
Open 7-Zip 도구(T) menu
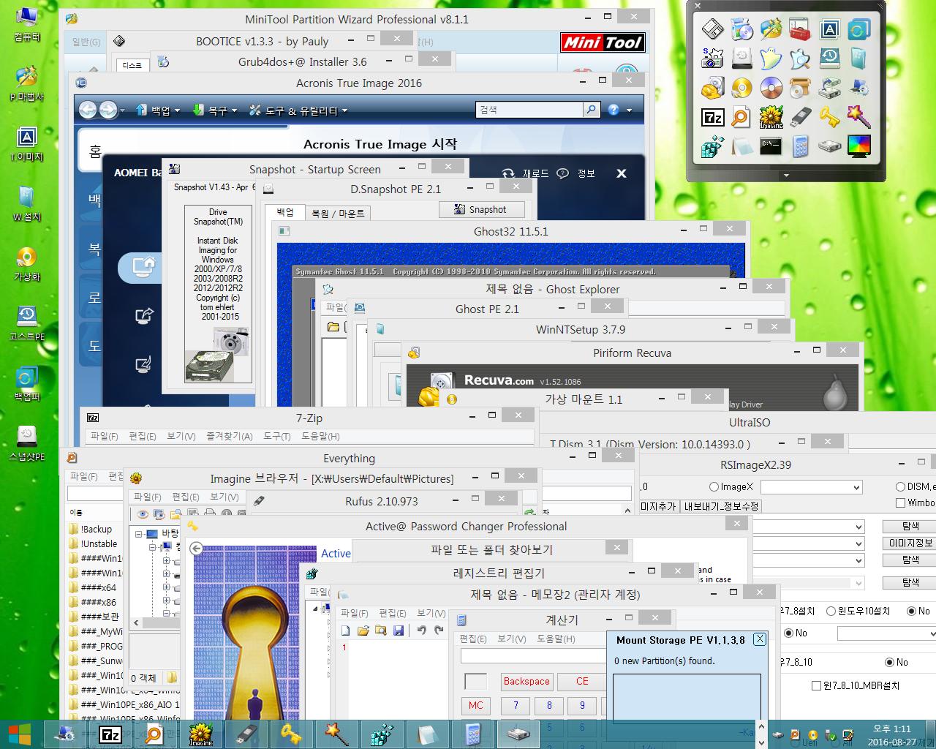pos(276,437)
